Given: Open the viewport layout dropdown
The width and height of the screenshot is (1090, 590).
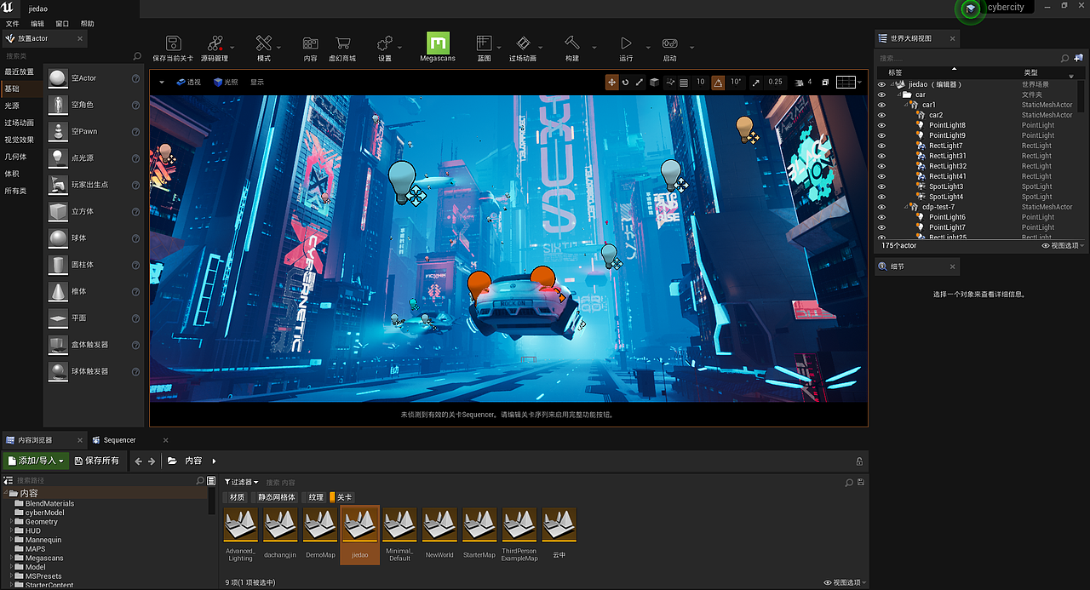Looking at the screenshot, I should [x=846, y=82].
